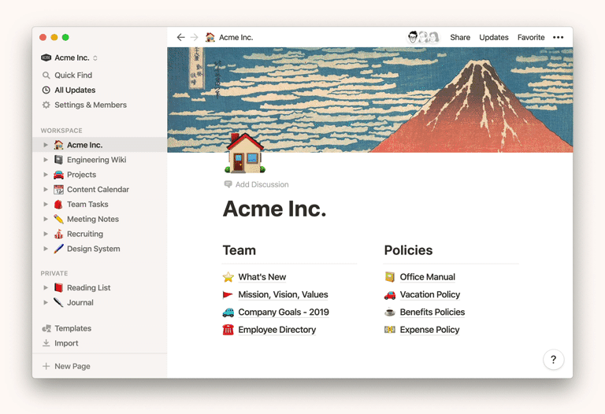The height and width of the screenshot is (414, 605).
Task: Open Settings & Members
Action: coord(90,105)
